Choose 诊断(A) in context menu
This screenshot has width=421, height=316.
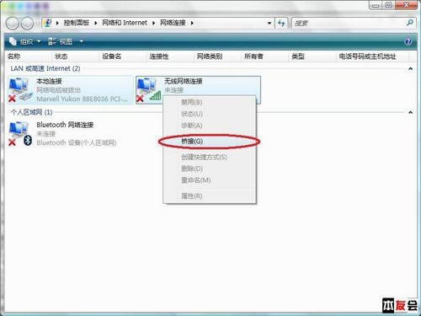click(210, 126)
